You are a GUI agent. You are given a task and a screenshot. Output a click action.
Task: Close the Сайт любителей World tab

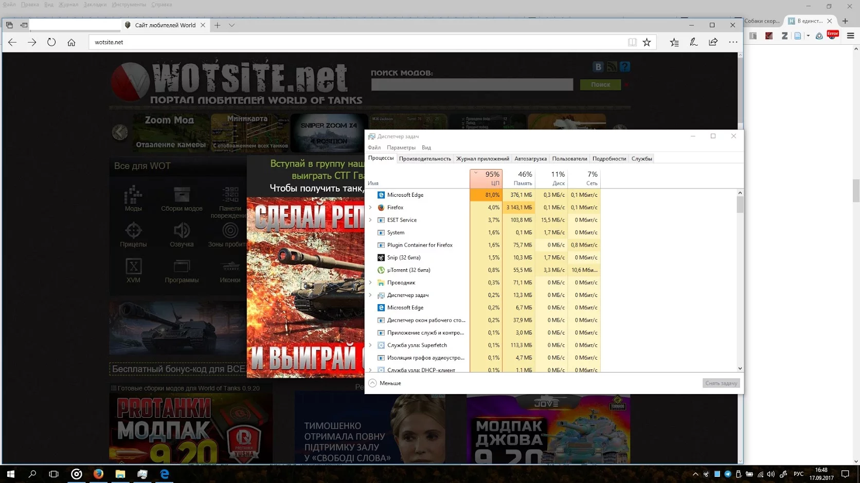(203, 25)
